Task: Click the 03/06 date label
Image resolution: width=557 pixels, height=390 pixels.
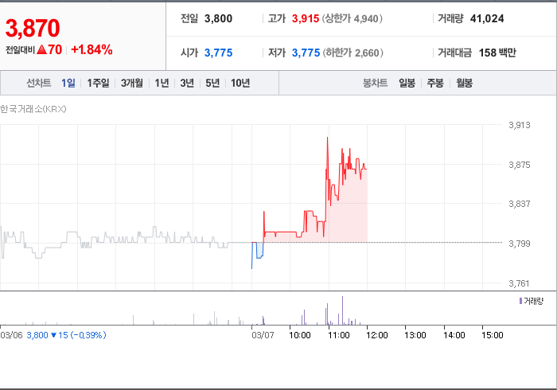Action: 11,335
